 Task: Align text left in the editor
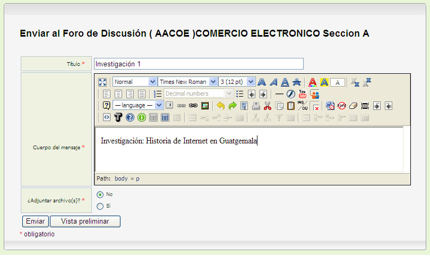pyautogui.click(x=106, y=94)
